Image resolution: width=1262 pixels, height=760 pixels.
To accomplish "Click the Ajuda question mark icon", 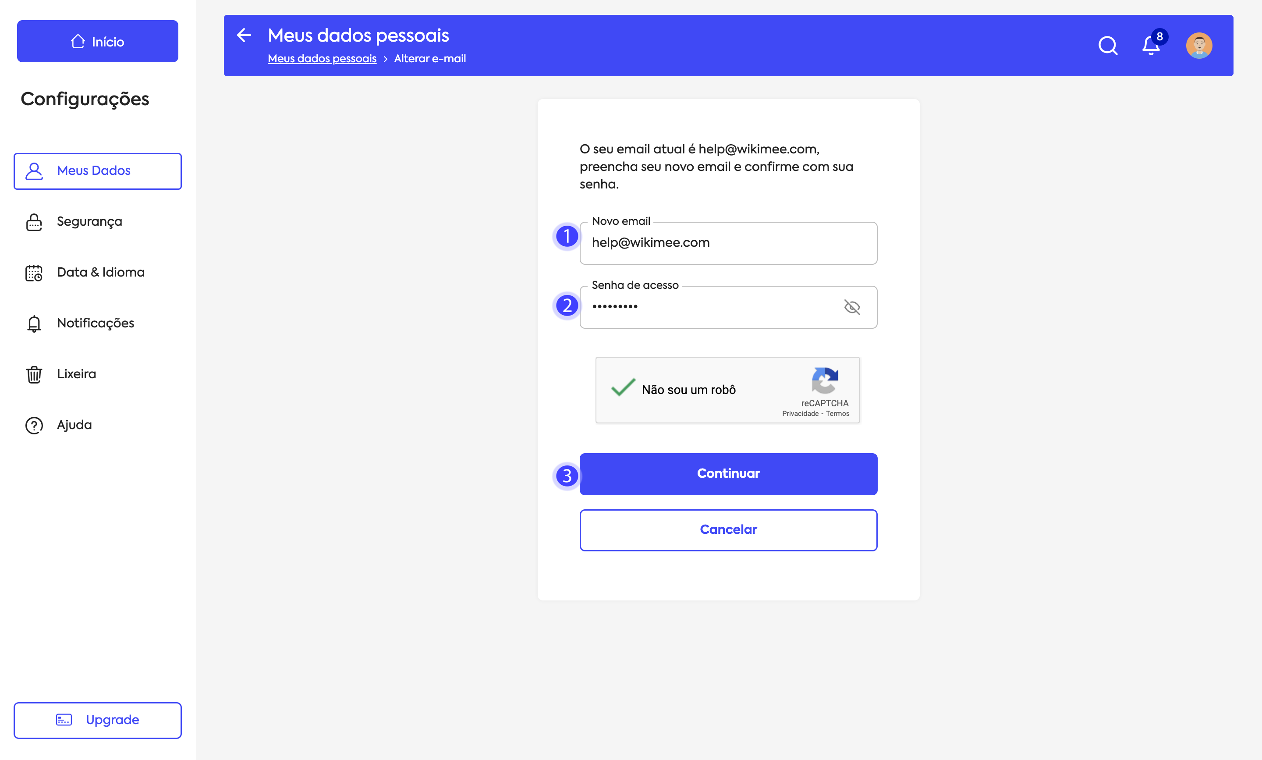I will [34, 425].
